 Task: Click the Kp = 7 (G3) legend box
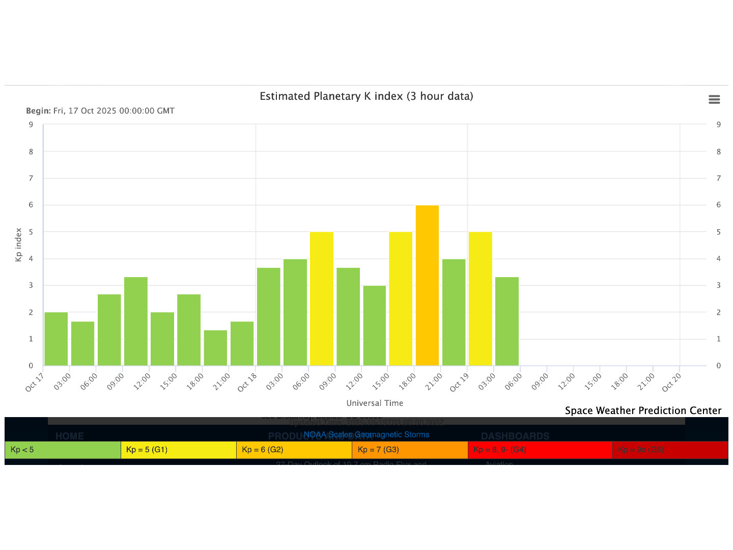[410, 450]
